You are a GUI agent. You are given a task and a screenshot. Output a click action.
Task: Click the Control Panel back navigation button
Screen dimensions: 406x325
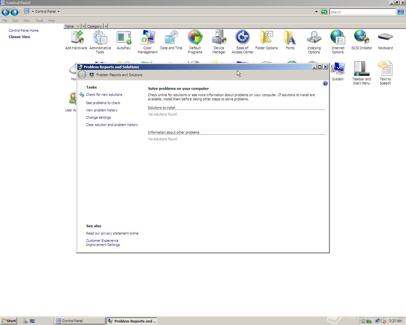5,12
